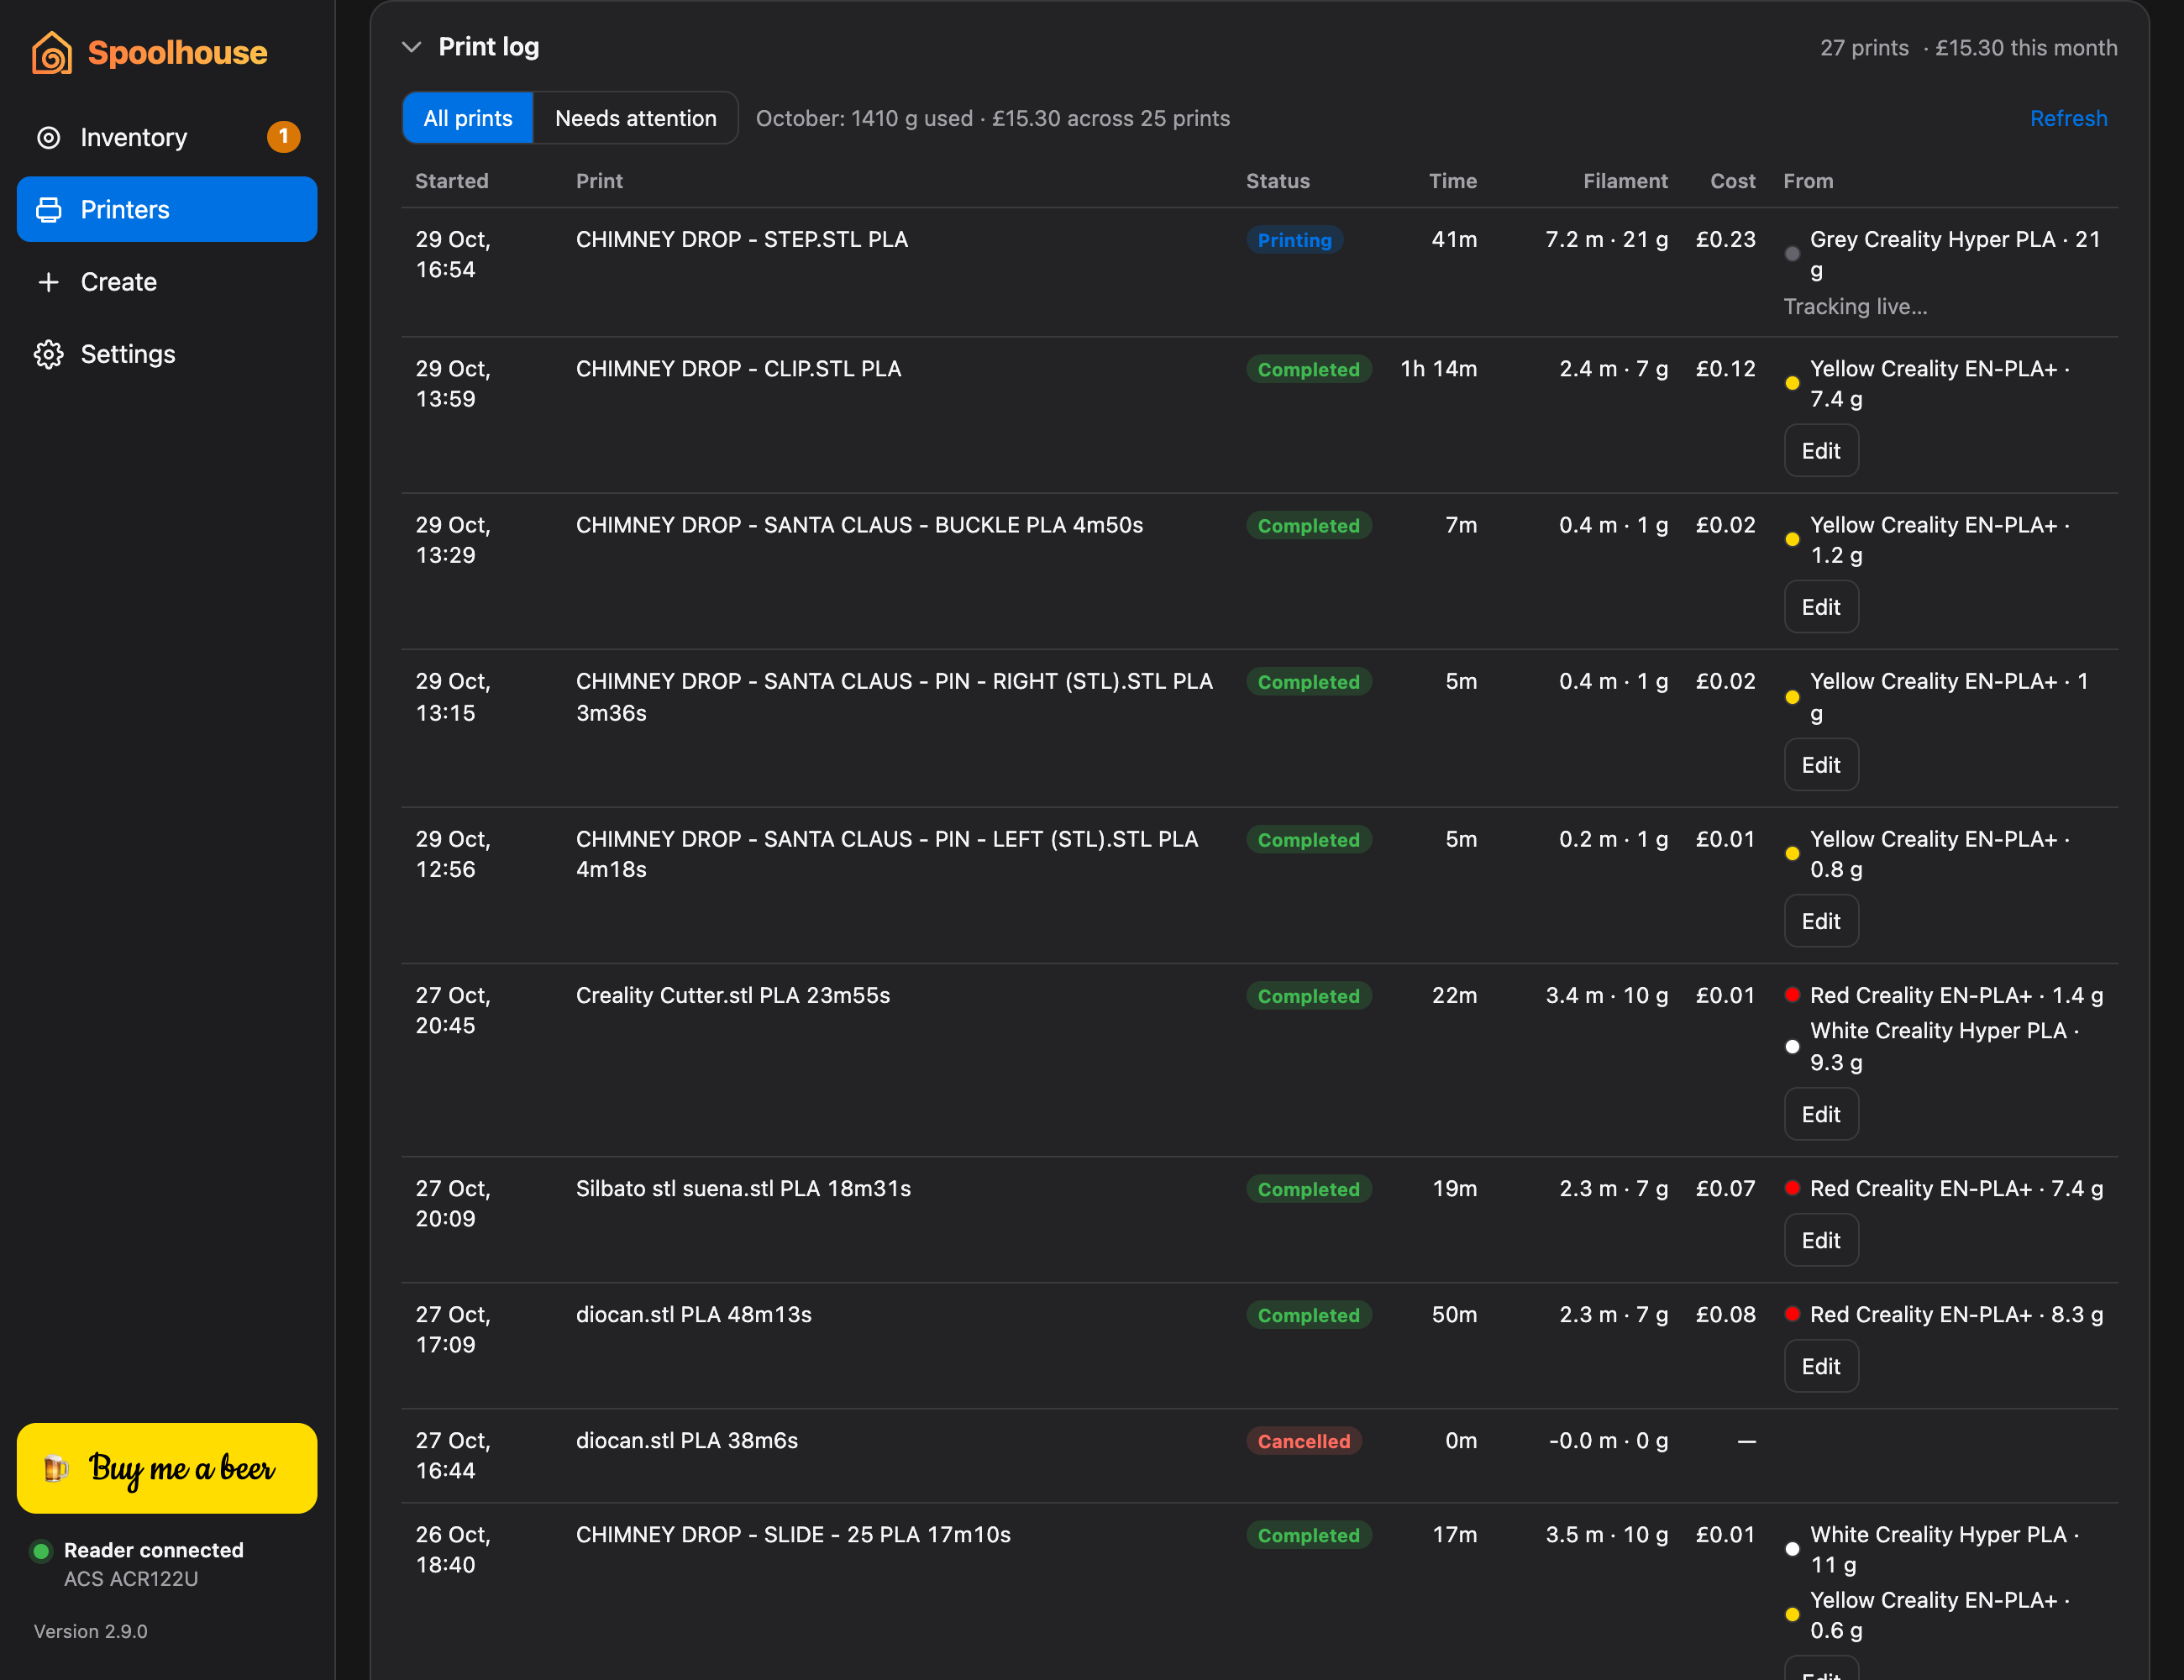
Task: Collapse the Print log section chevron
Action: click(411, 47)
